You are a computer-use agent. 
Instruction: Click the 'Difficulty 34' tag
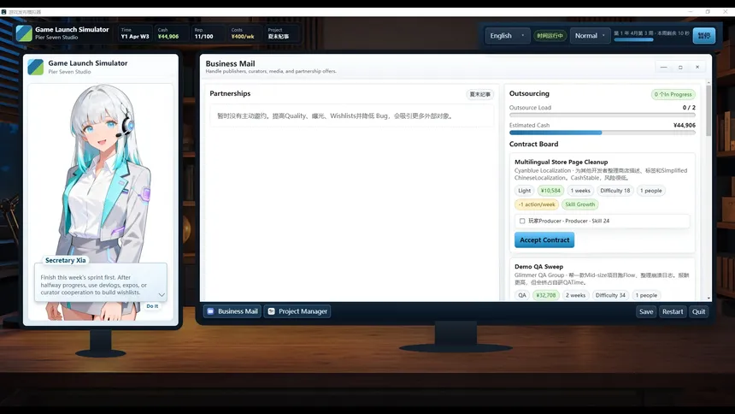tap(610, 295)
